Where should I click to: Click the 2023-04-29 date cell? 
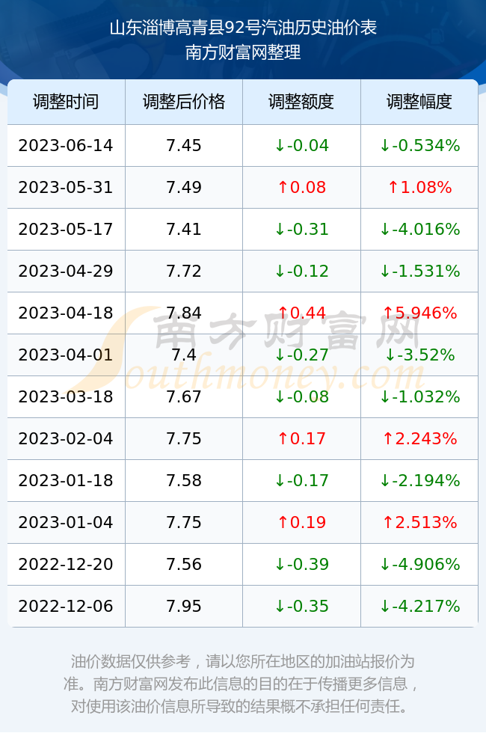point(66,271)
